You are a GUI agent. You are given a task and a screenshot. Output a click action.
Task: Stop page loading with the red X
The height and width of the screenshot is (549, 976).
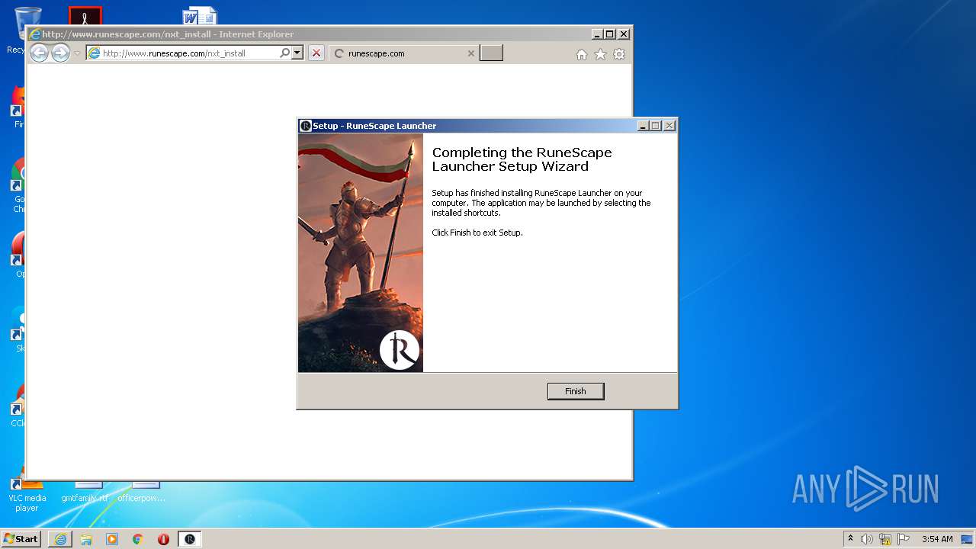point(316,53)
